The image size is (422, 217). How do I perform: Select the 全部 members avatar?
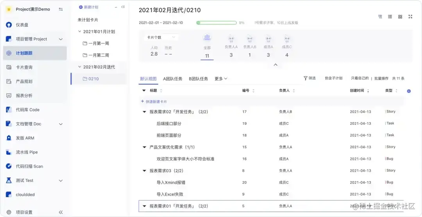207,37
